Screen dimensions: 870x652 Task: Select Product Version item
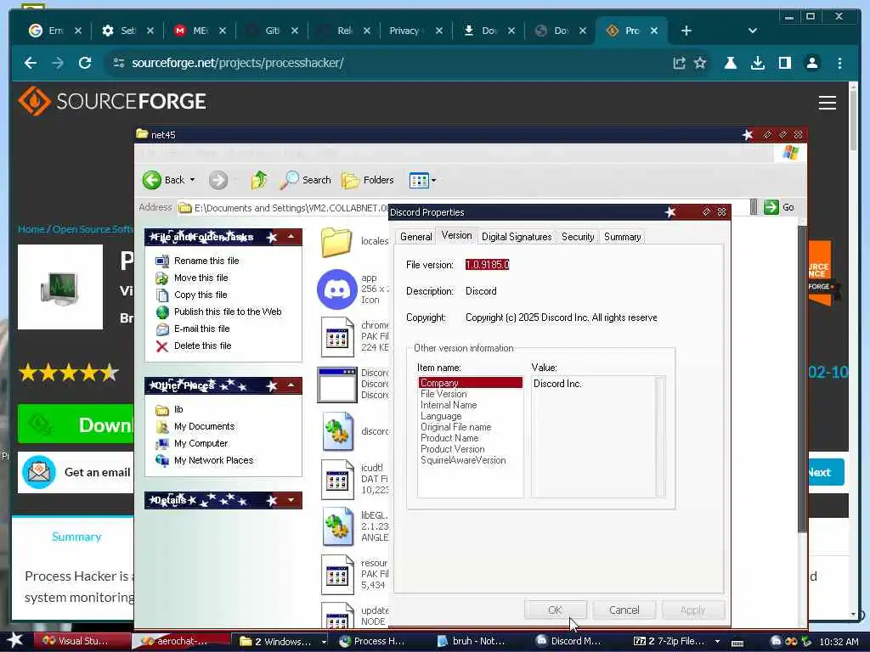click(x=452, y=449)
